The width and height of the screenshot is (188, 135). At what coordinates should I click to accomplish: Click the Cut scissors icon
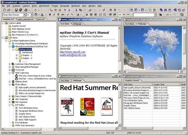(x=76, y=10)
